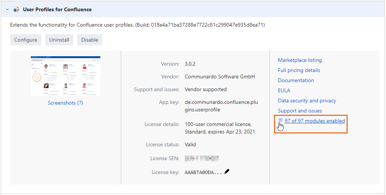Select the app key de.communardo.confluence text

coord(221,106)
